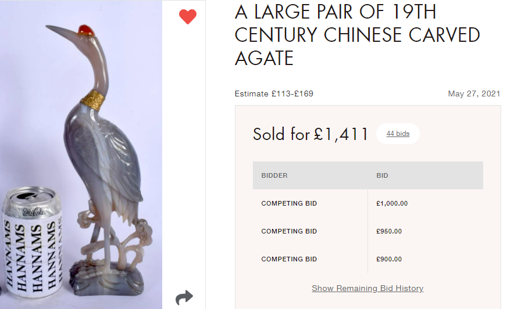Screen dimensions: 507x309
Task: Click the Sold for £1,411 price
Action: 310,134
